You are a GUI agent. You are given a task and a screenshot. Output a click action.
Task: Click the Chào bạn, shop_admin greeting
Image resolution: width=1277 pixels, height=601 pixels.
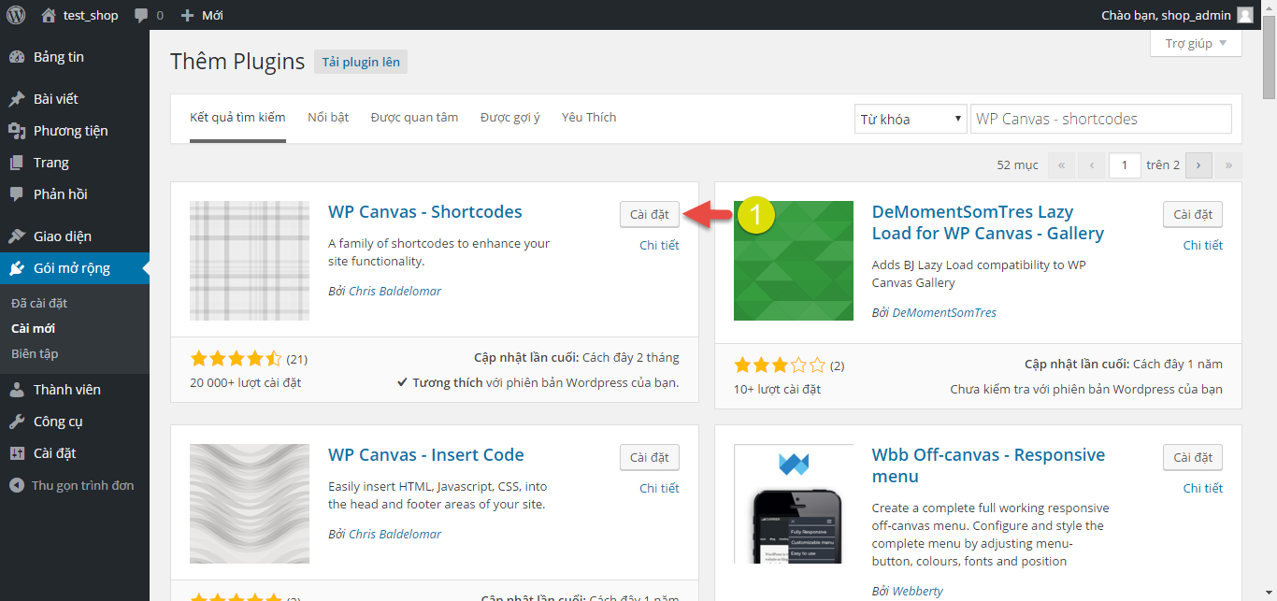coord(1166,15)
